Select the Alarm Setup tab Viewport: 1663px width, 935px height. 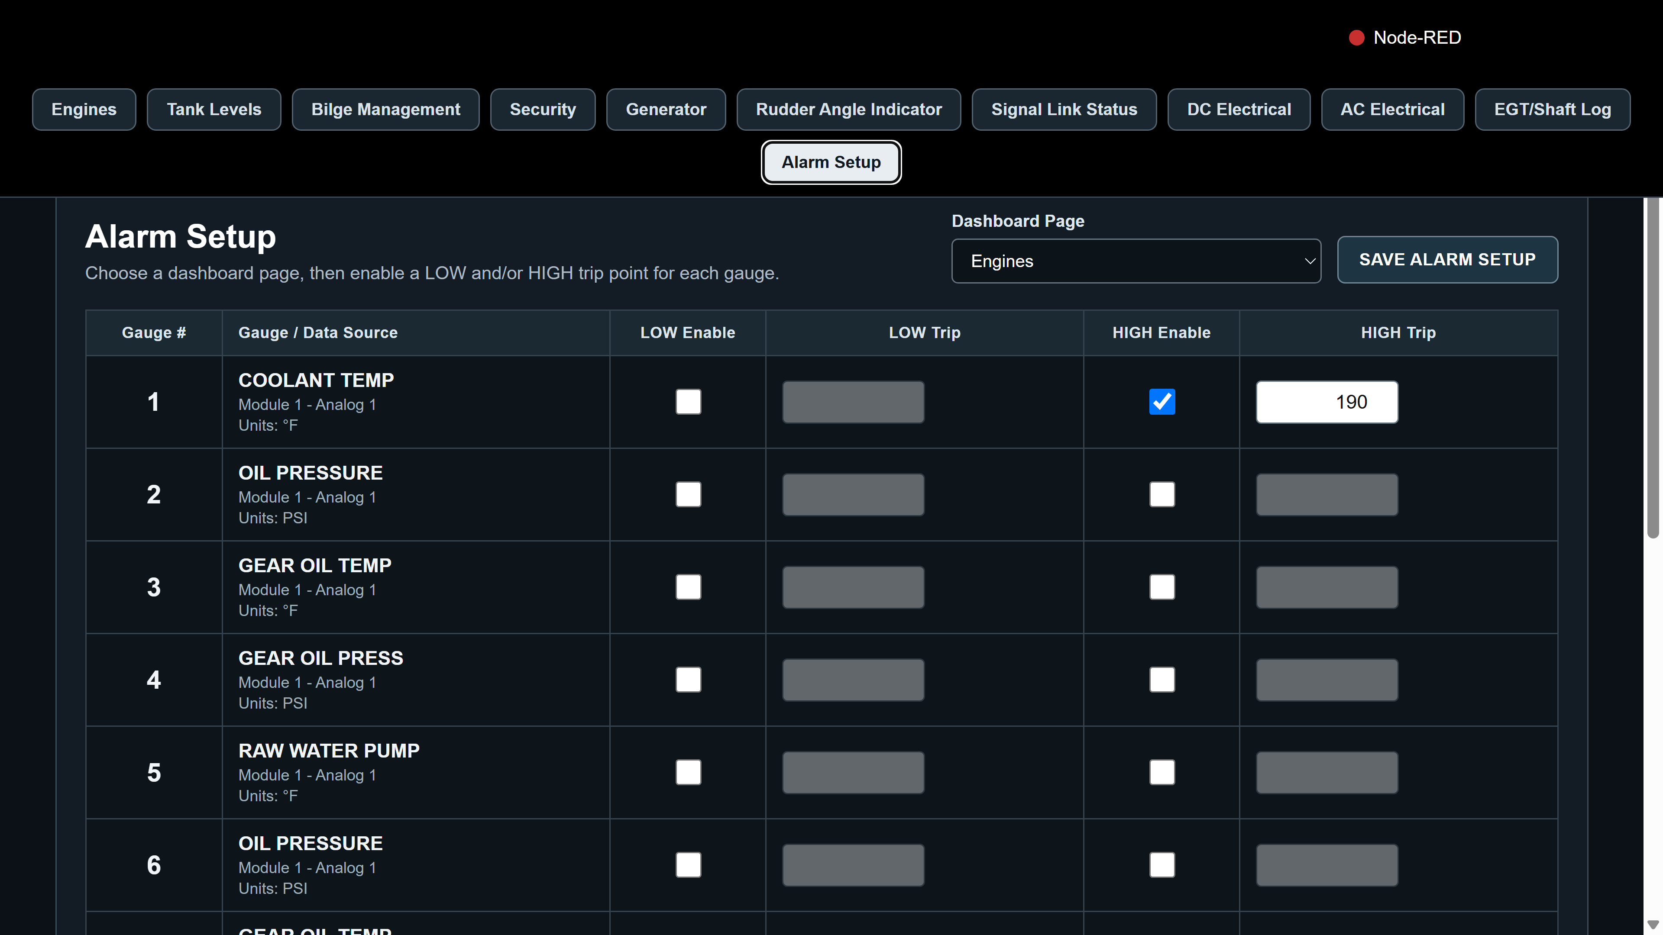[831, 162]
